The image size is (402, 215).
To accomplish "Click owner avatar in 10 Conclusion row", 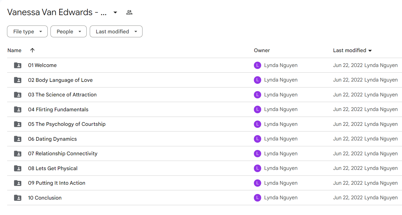I will (258, 198).
